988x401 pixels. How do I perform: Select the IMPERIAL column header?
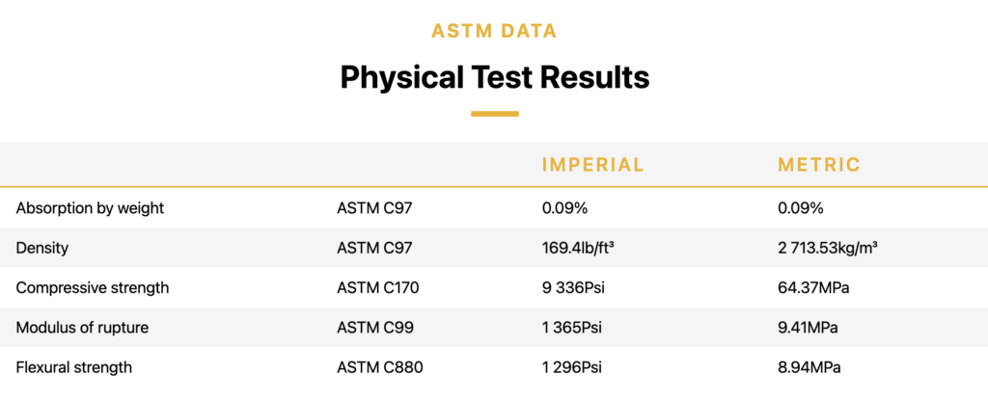tap(593, 165)
